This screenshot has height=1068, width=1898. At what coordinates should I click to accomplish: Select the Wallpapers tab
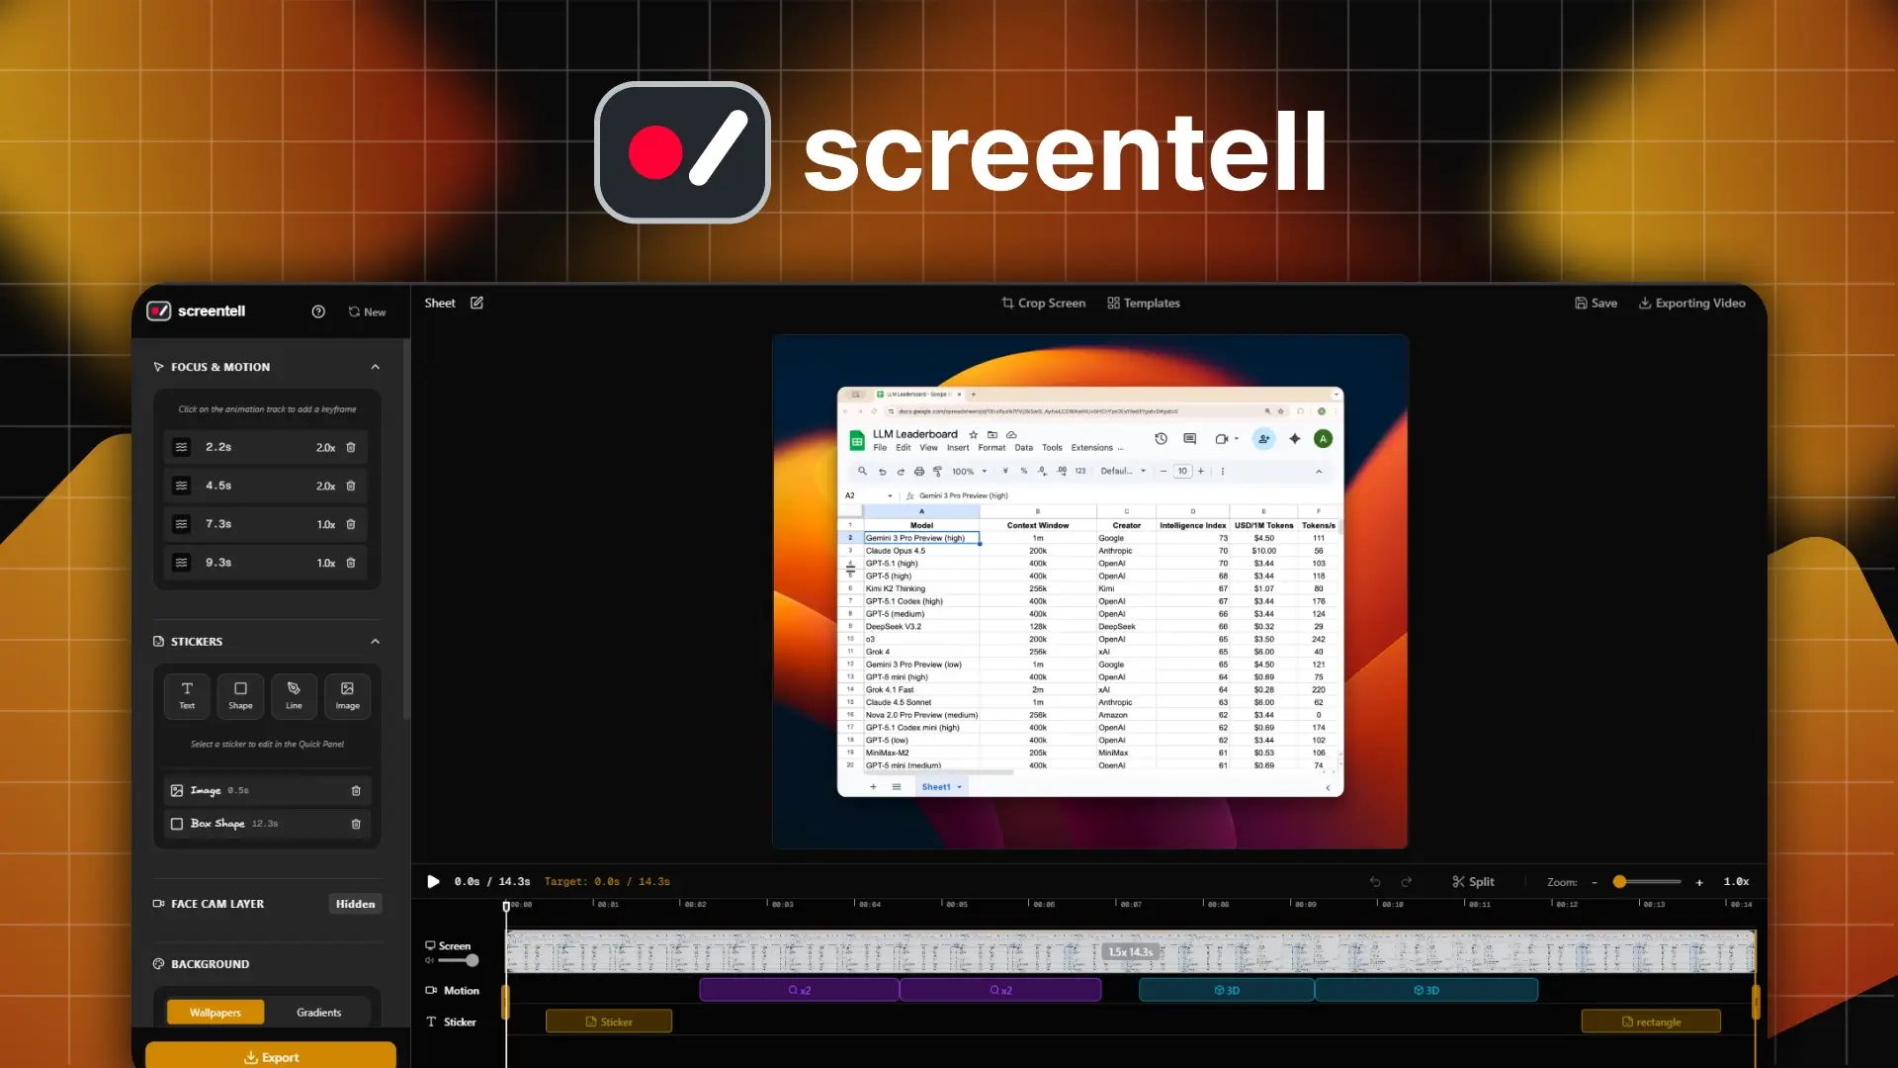pyautogui.click(x=216, y=1012)
